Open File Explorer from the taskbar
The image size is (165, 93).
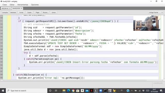click(64, 91)
